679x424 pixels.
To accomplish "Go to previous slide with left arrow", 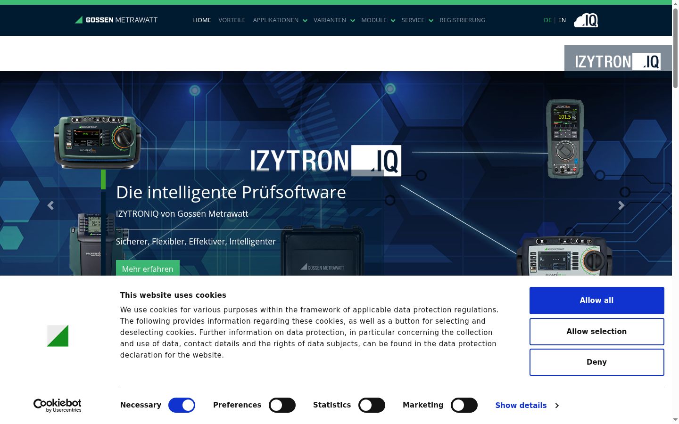I will point(50,205).
